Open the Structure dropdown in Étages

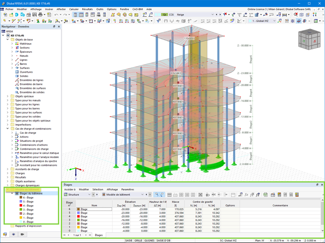[x=89, y=195]
